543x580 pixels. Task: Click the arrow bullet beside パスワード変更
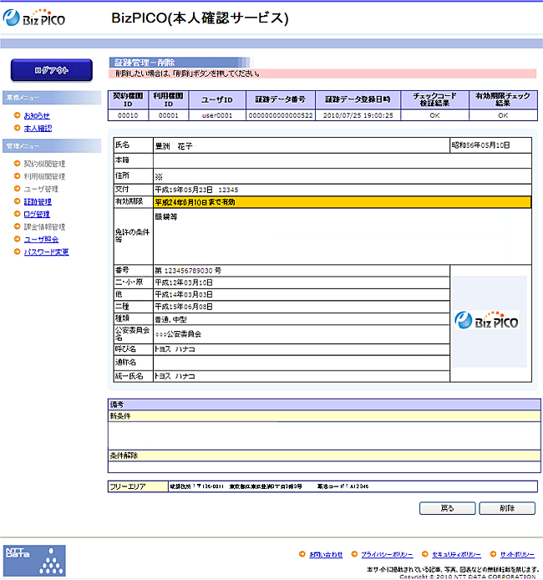click(18, 252)
